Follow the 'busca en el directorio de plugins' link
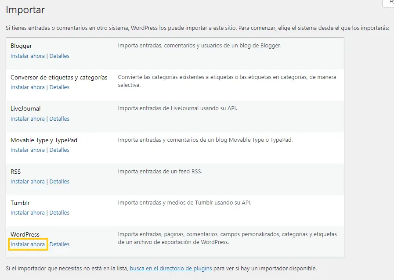394x280 pixels. (171, 269)
